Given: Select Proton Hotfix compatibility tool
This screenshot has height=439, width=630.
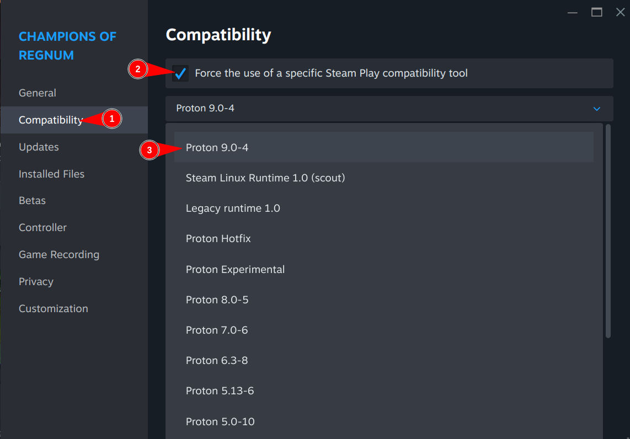Looking at the screenshot, I should (218, 239).
